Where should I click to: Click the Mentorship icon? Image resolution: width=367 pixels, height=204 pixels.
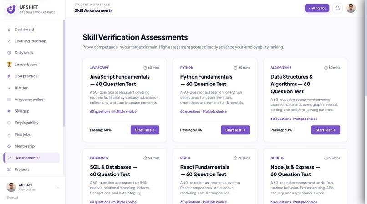[9, 146]
